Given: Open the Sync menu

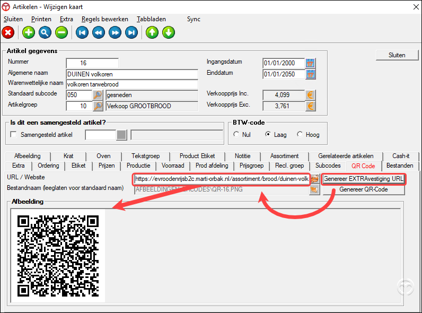Looking at the screenshot, I should click(194, 19).
